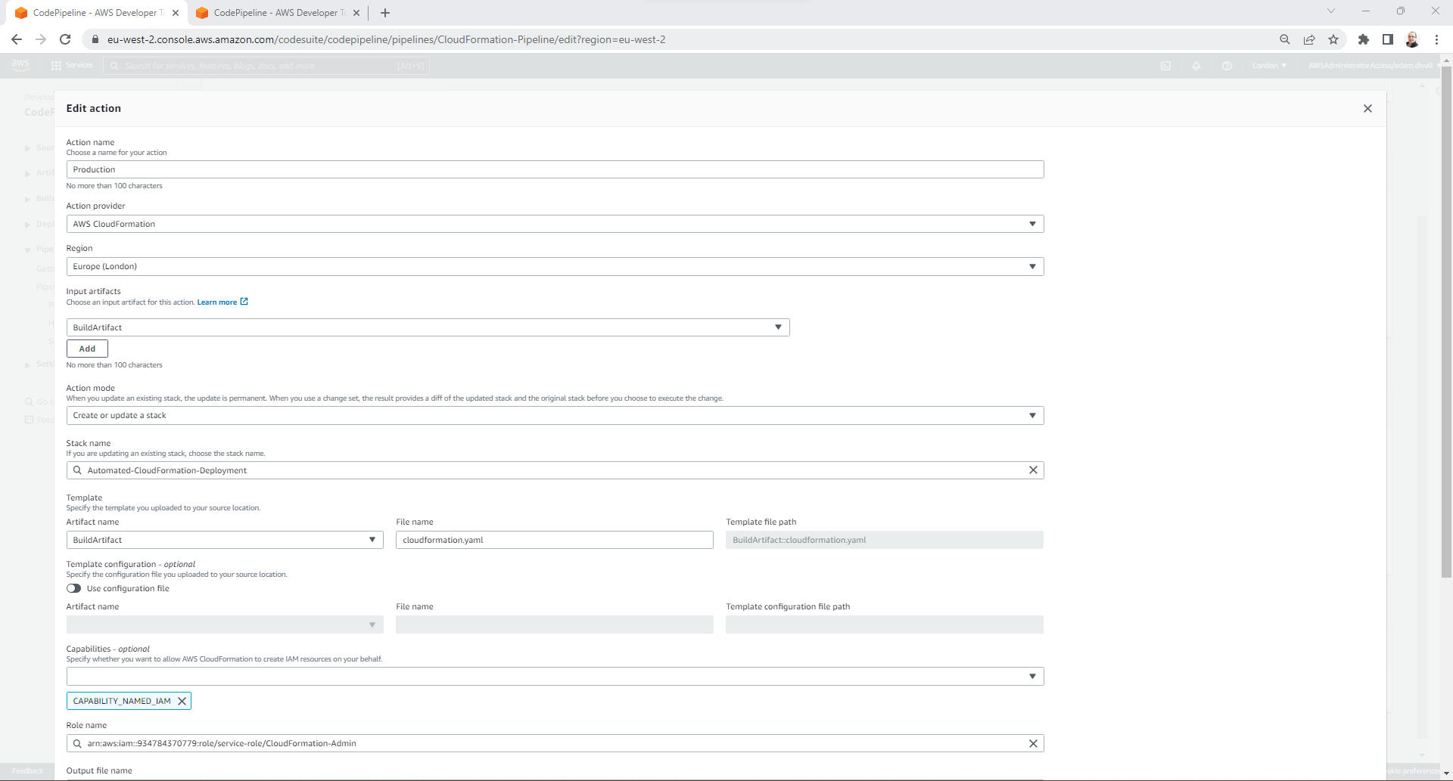Viewport: 1453px width, 781px height.
Task: Open the Chrome profile avatar
Action: click(x=1412, y=39)
